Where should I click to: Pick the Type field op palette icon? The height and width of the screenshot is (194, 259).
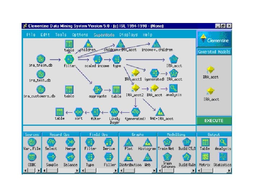click(x=90, y=157)
